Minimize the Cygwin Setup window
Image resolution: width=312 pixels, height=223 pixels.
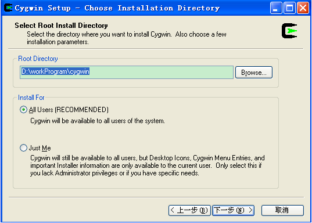[x=276, y=8]
